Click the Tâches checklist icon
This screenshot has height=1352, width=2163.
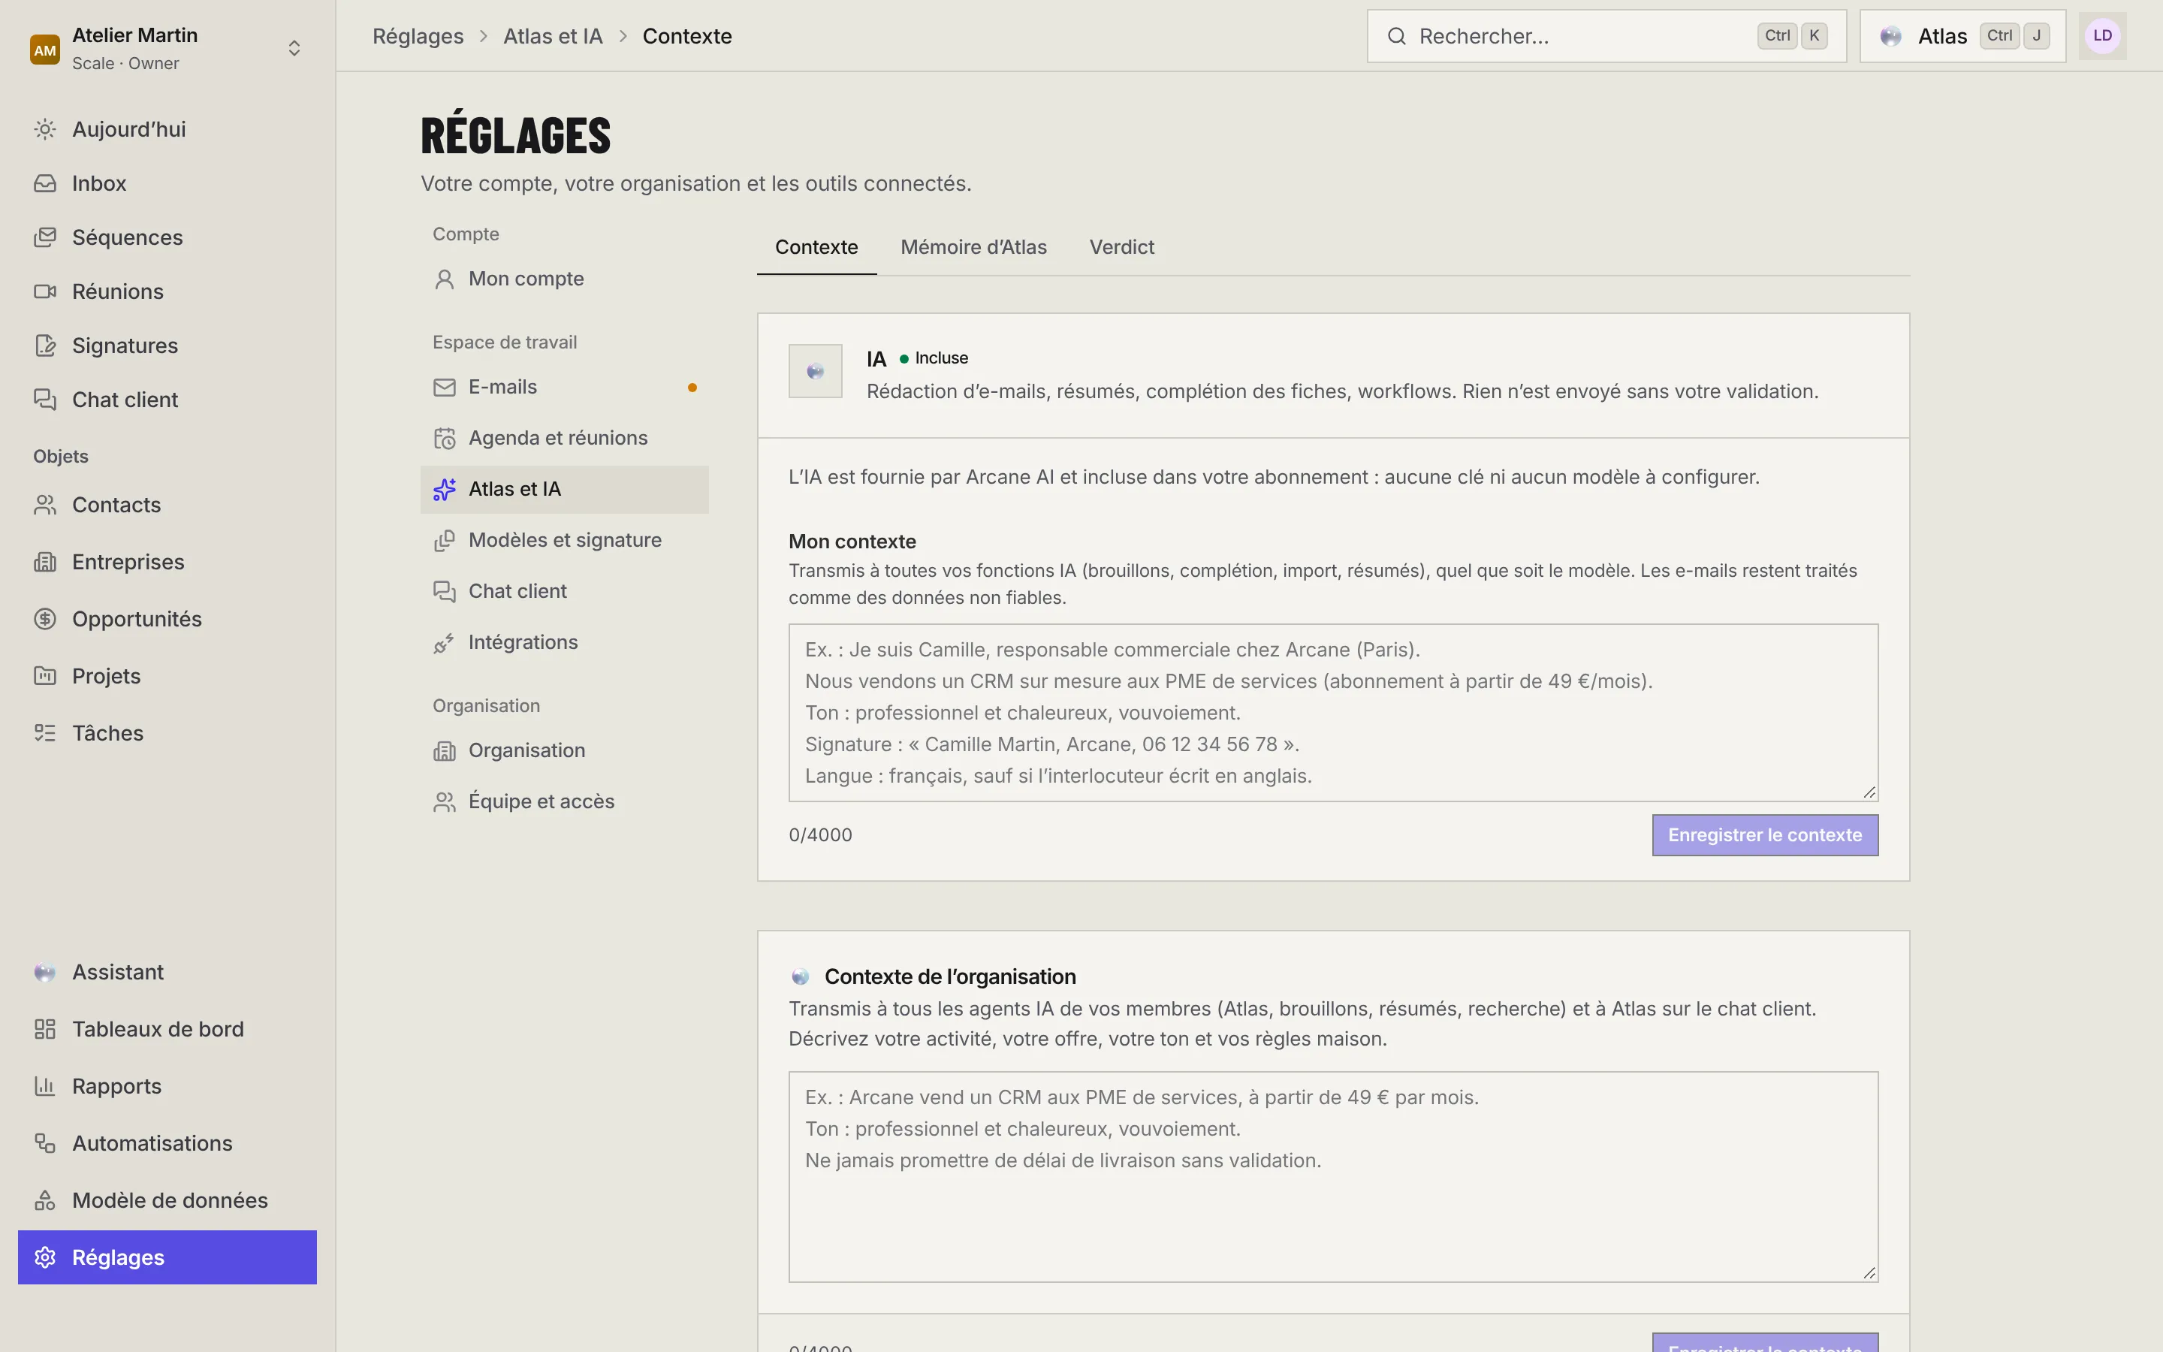pyautogui.click(x=45, y=733)
